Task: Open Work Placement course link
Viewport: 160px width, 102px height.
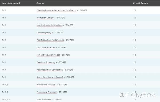Action: pyautogui.click(x=44, y=100)
